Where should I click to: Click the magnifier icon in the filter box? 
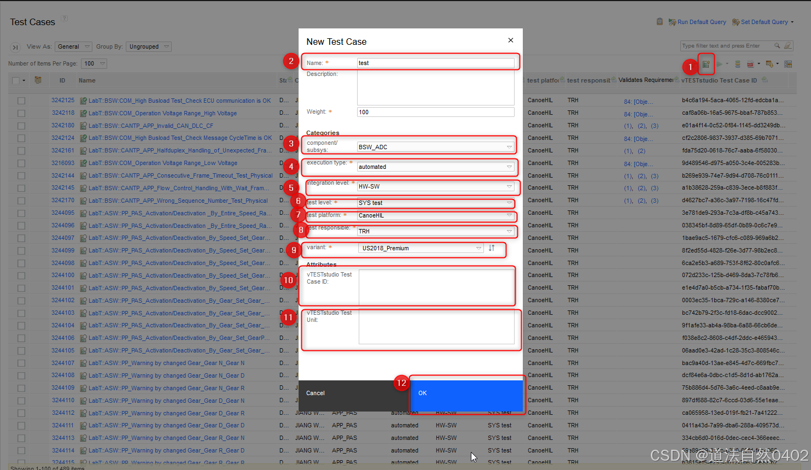coord(777,45)
